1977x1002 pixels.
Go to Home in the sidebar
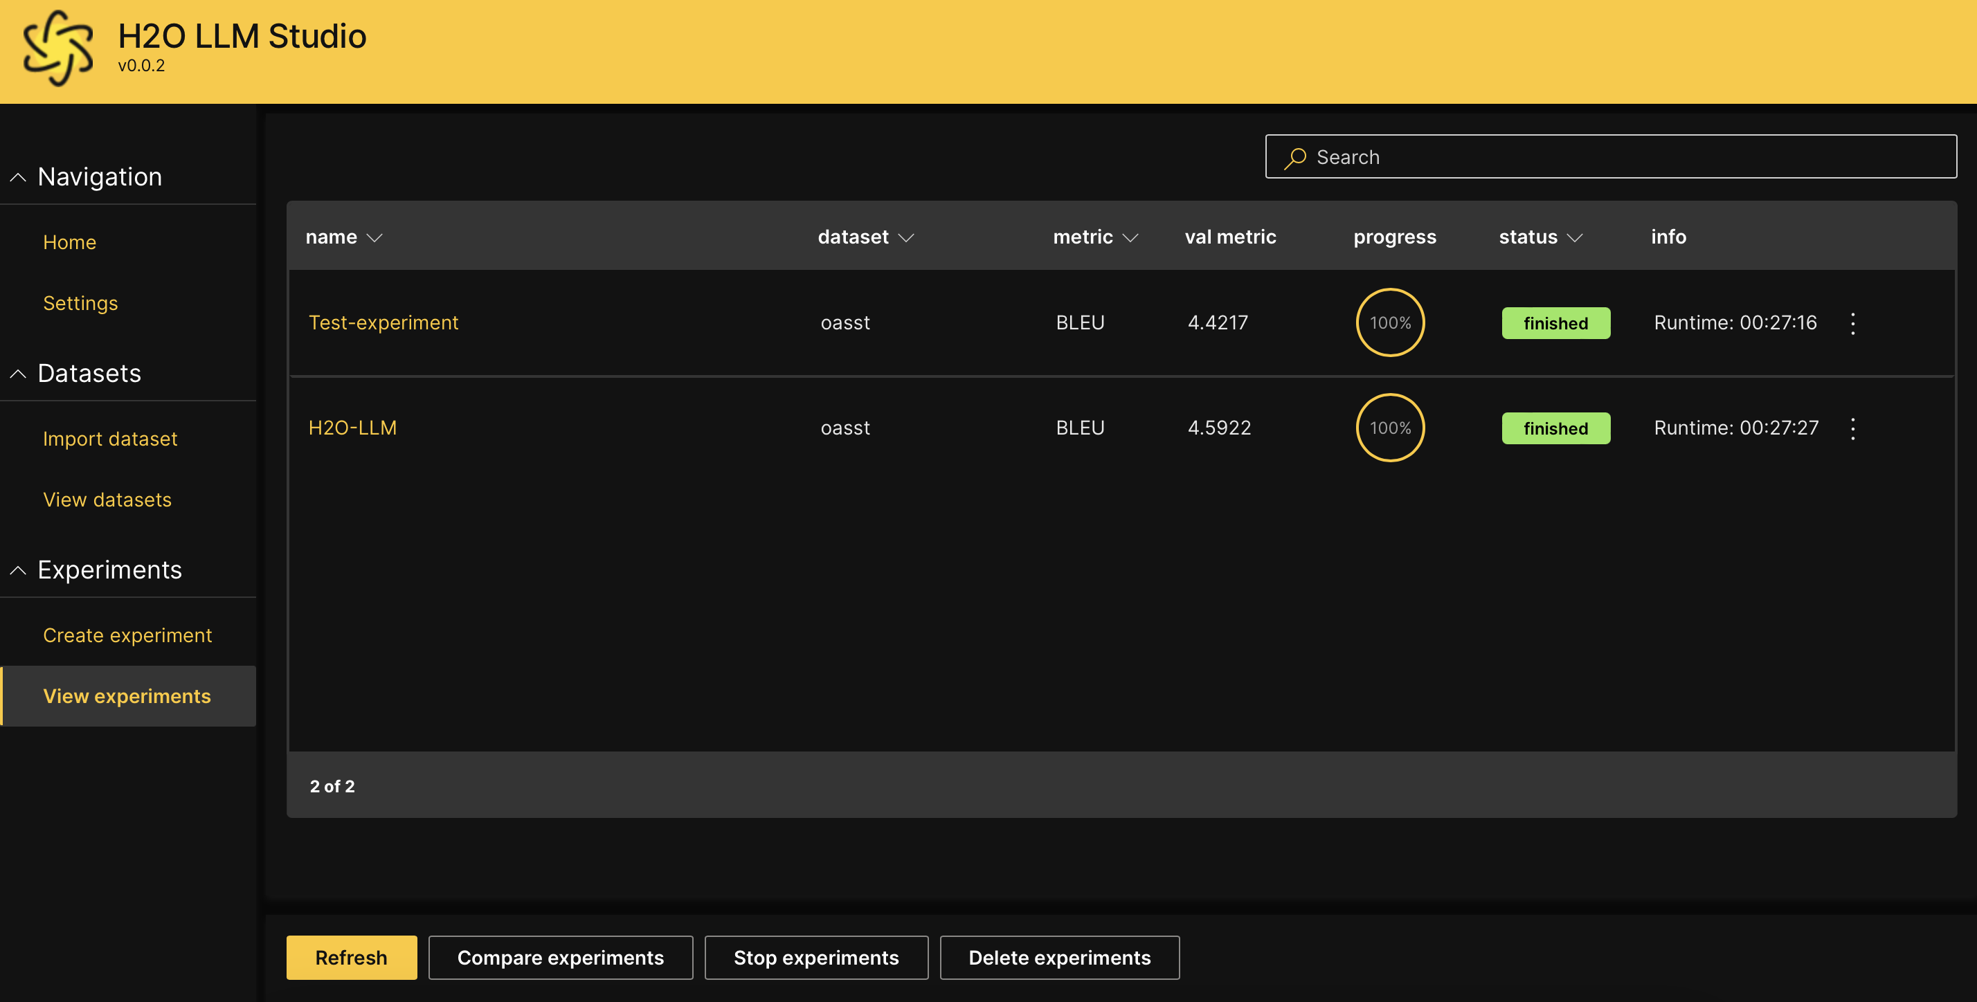70,242
